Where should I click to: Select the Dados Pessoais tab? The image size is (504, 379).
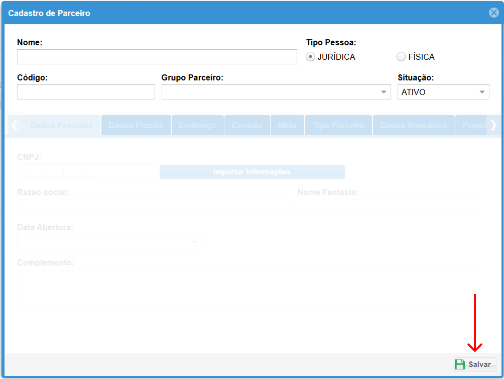point(61,125)
